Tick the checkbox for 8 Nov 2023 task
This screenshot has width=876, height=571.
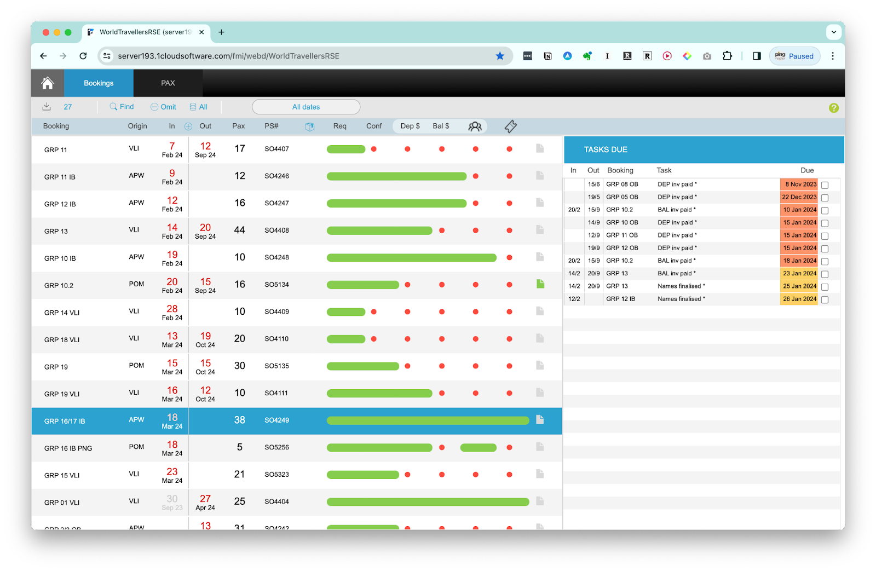[x=825, y=185]
